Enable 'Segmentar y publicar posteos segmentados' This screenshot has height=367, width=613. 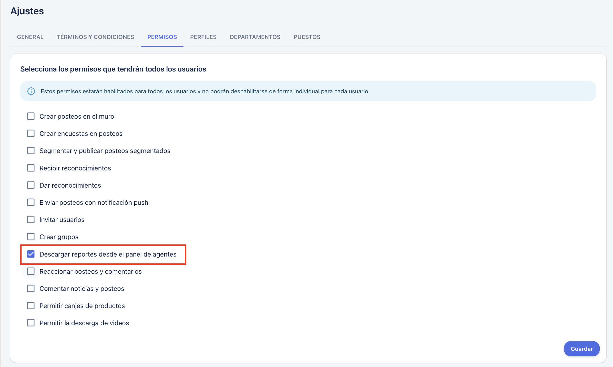coord(31,150)
